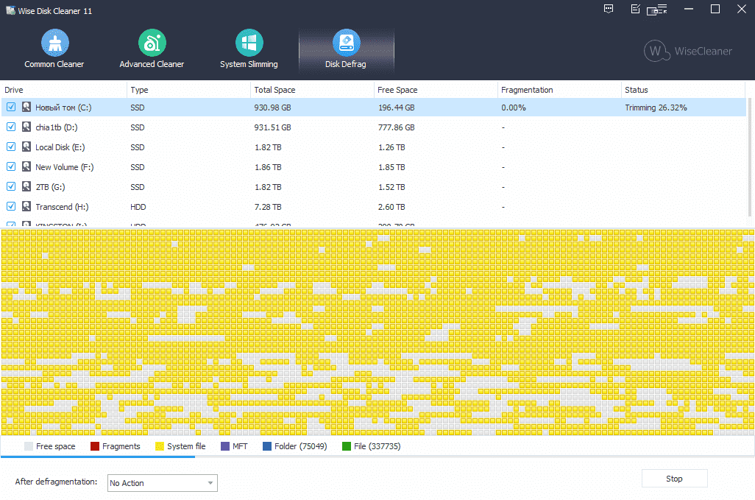
Task: Open the System Slimming Windows icon
Action: click(249, 43)
